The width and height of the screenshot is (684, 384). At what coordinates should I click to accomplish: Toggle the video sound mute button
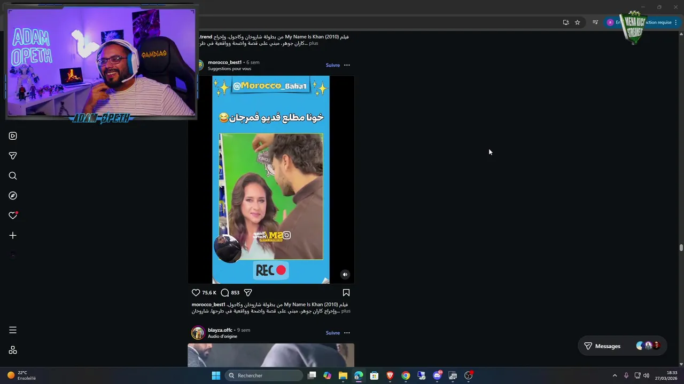tap(345, 275)
